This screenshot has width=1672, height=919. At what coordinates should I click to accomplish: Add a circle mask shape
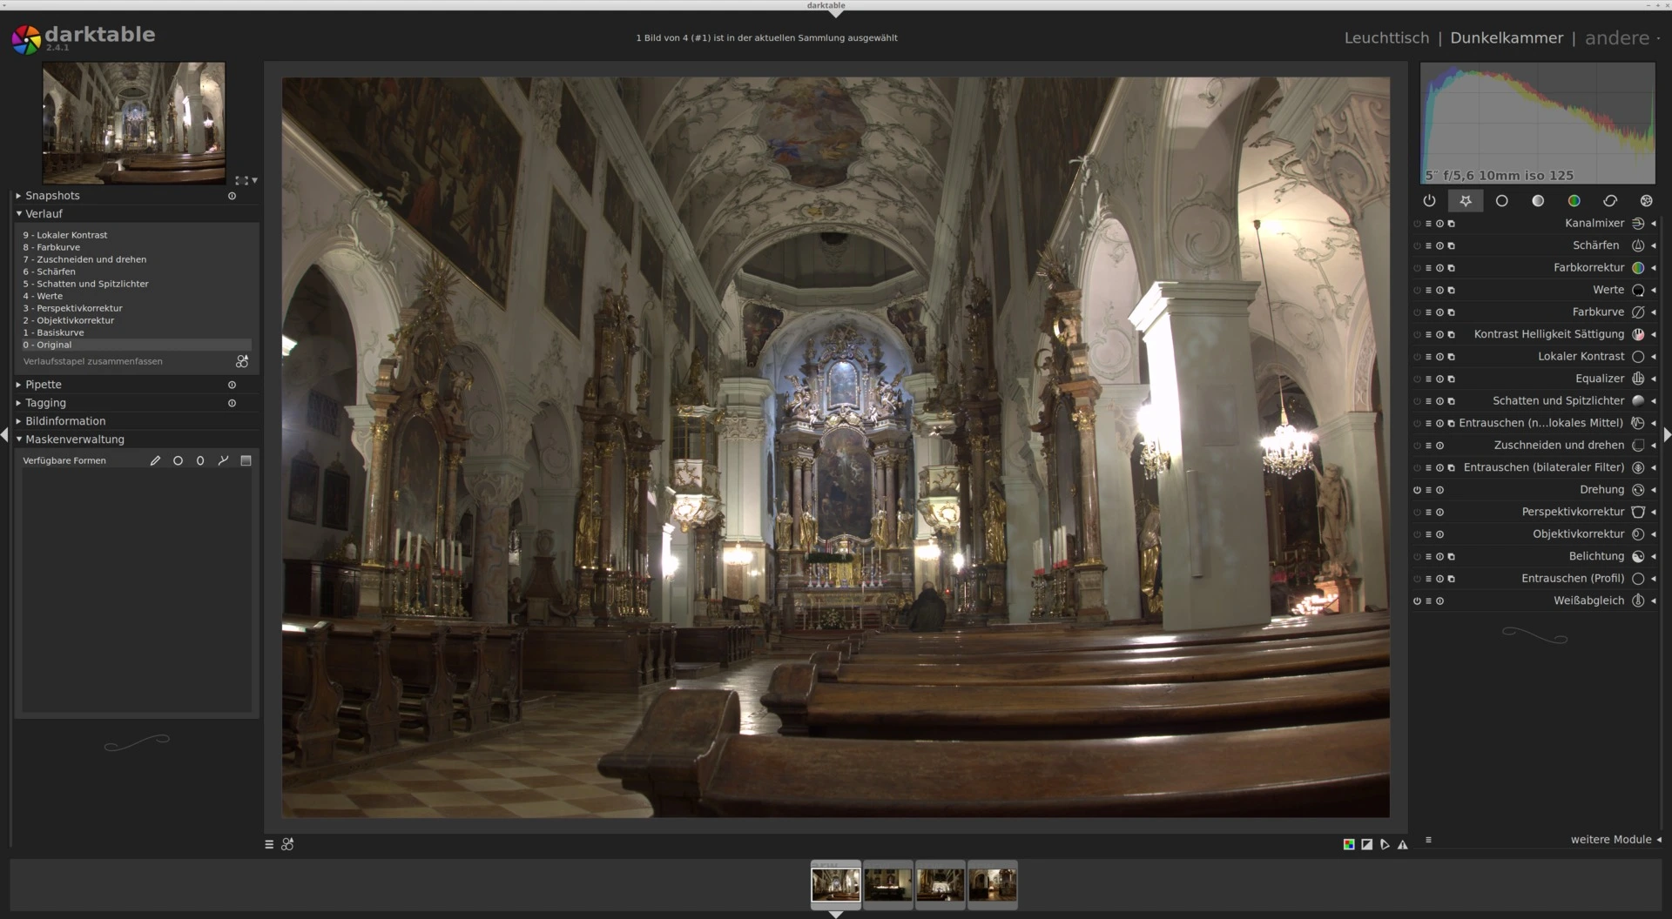pyautogui.click(x=178, y=461)
